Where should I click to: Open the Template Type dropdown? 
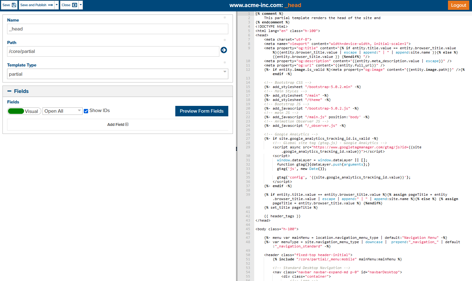point(118,74)
